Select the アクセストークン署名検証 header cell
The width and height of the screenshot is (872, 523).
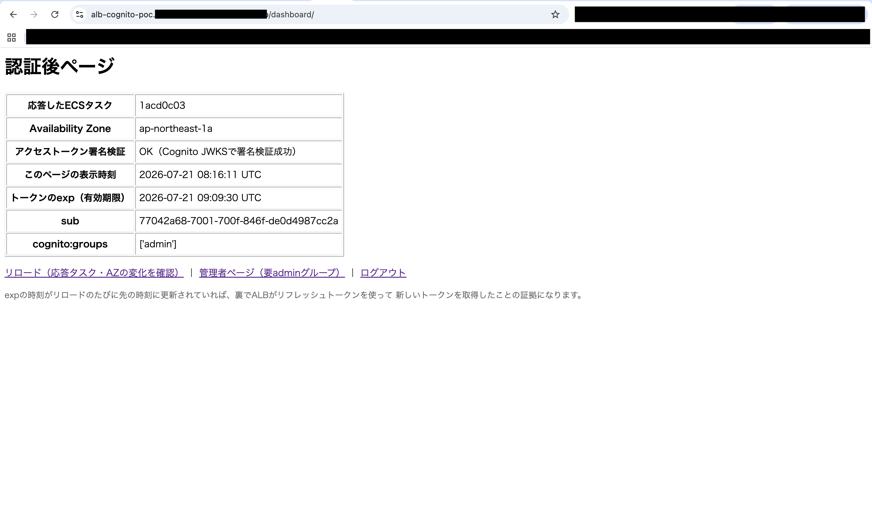click(70, 152)
